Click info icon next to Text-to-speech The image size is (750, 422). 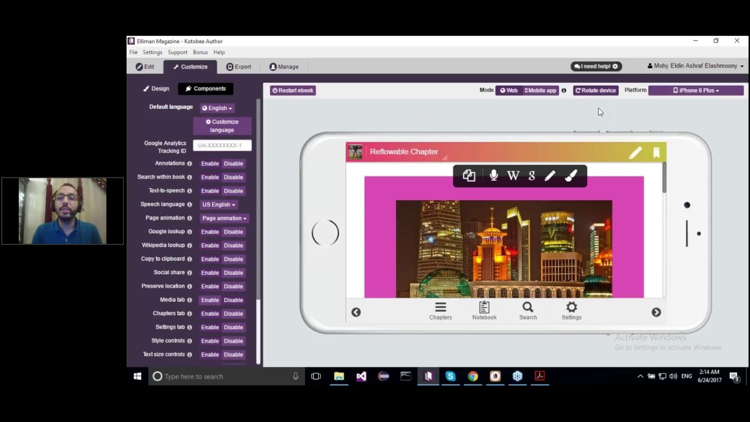click(189, 190)
